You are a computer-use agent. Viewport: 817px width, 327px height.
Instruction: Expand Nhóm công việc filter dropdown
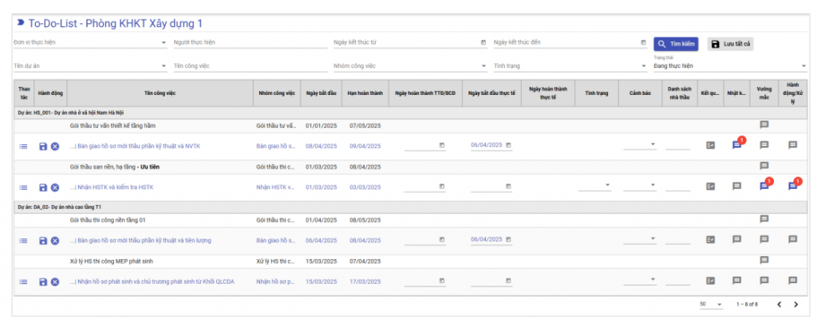coord(484,66)
